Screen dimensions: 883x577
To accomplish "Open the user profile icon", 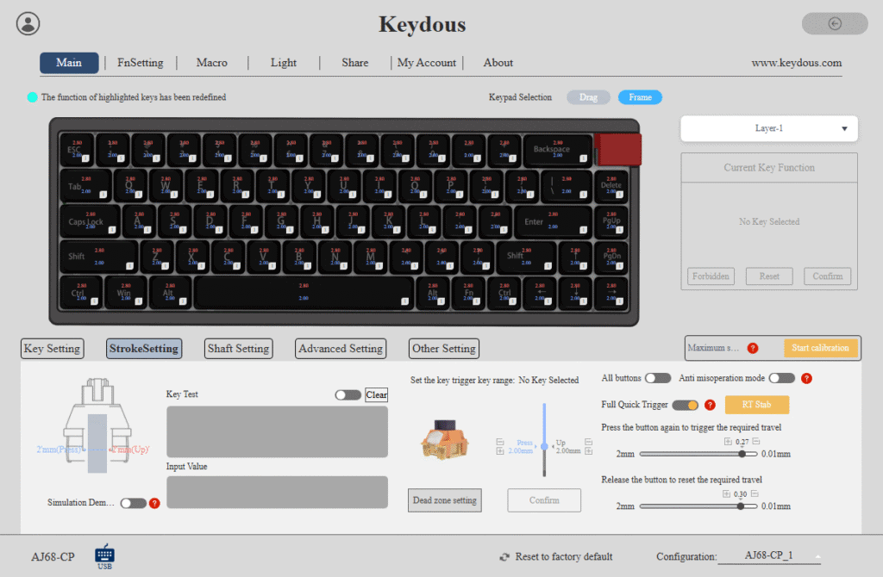I will [x=28, y=23].
